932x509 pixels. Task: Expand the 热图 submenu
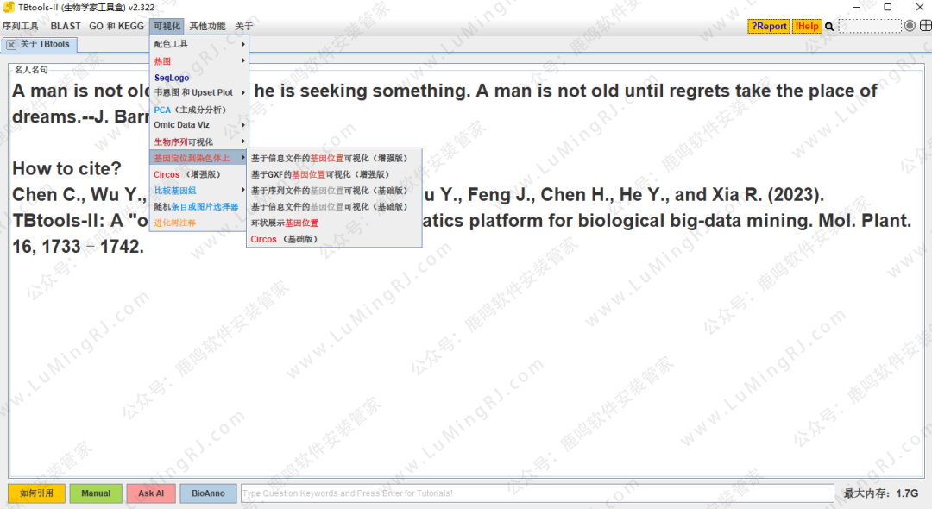(x=198, y=61)
